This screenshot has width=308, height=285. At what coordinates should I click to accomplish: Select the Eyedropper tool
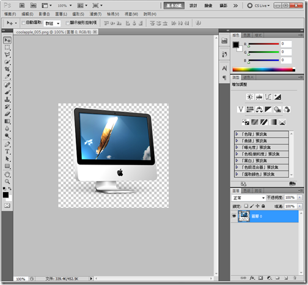pos(7,76)
